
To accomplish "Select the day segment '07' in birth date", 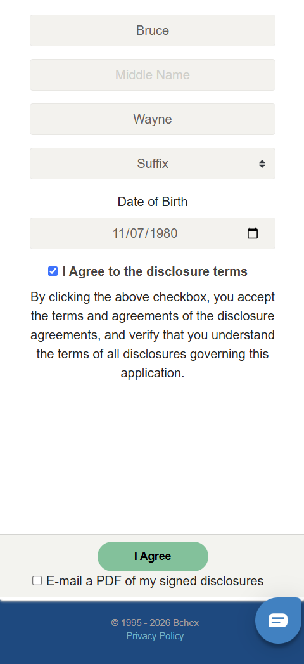I will click(x=137, y=233).
